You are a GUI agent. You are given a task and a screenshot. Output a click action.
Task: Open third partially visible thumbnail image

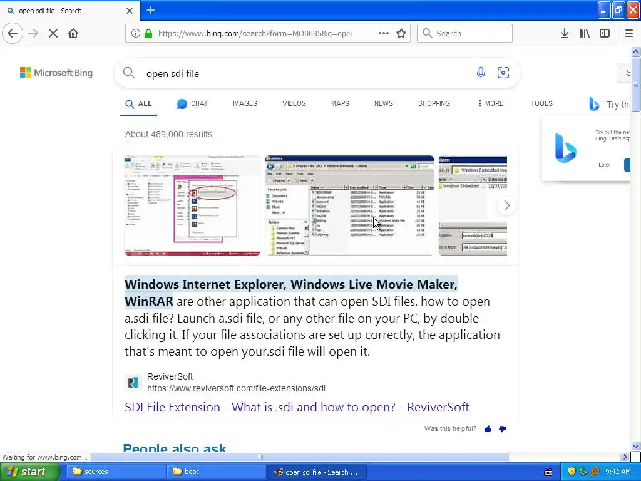coord(473,205)
